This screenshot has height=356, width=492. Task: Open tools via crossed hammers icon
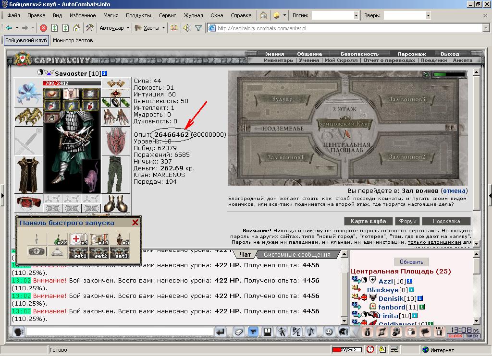(x=89, y=28)
